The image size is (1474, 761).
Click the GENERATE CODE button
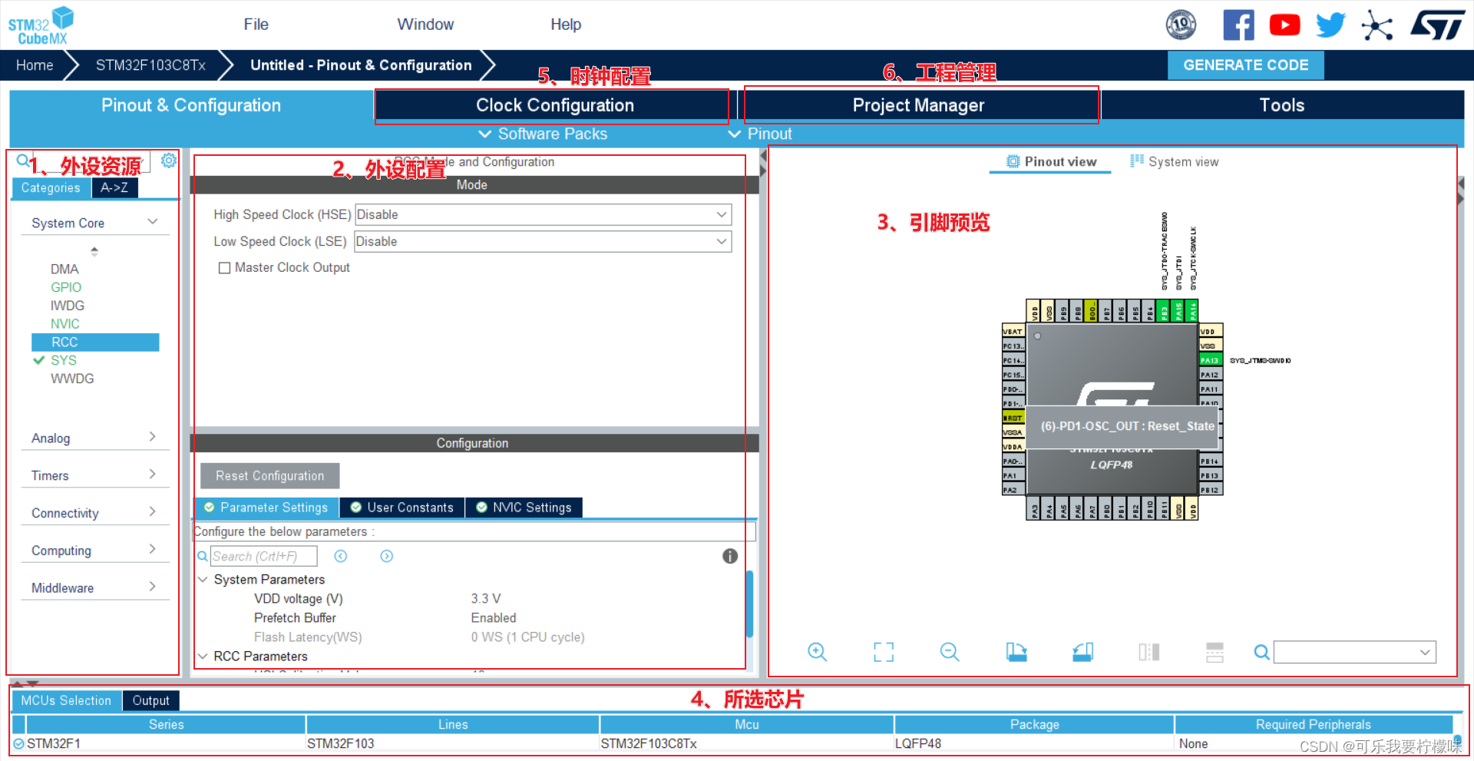(x=1245, y=65)
